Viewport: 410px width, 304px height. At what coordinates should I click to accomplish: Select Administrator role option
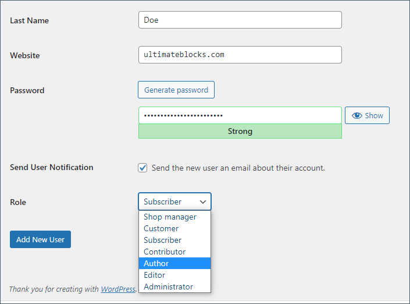click(x=168, y=287)
